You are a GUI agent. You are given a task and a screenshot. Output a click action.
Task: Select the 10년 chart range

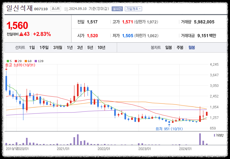[101, 47]
